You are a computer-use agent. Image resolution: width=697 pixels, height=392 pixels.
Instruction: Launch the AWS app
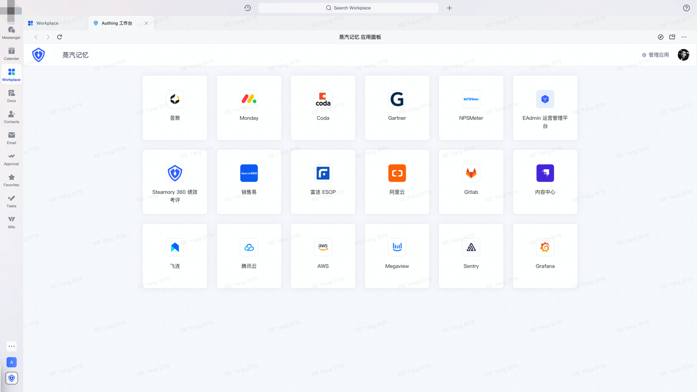[323, 256]
